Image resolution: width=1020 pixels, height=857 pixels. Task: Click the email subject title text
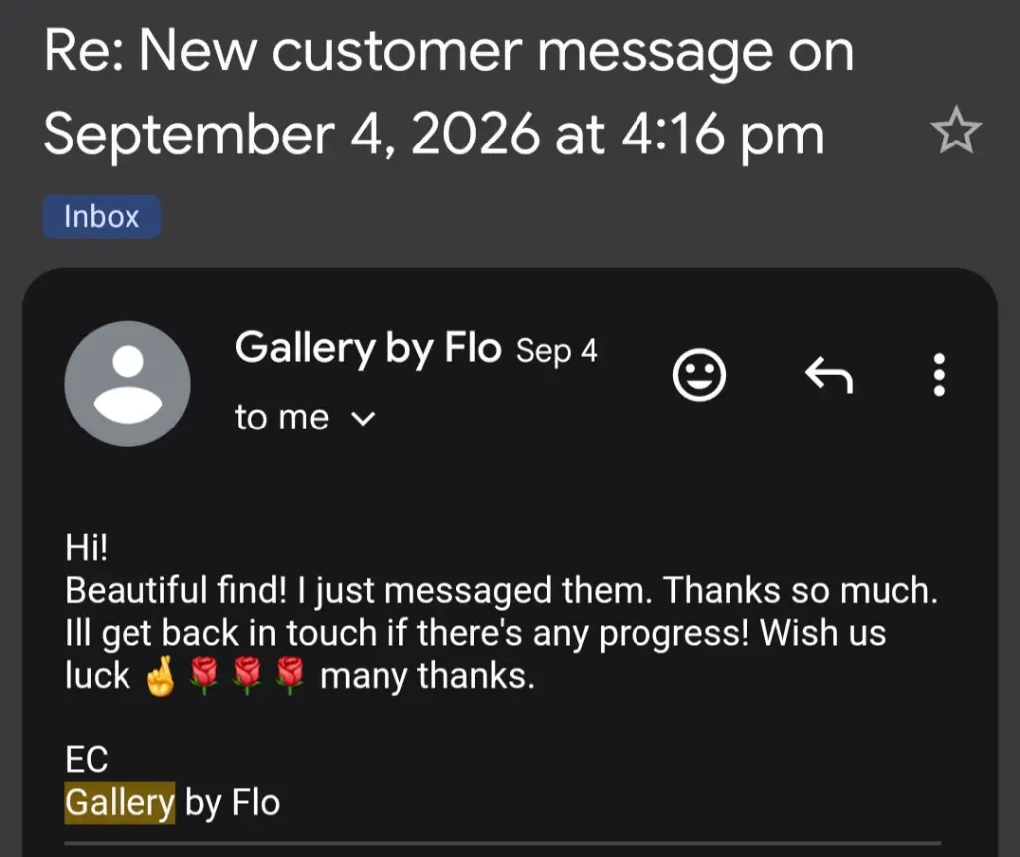pyautogui.click(x=448, y=93)
